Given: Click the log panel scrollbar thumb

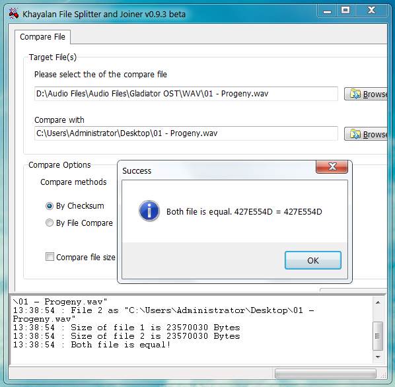Looking at the screenshot, I should click(x=378, y=336).
